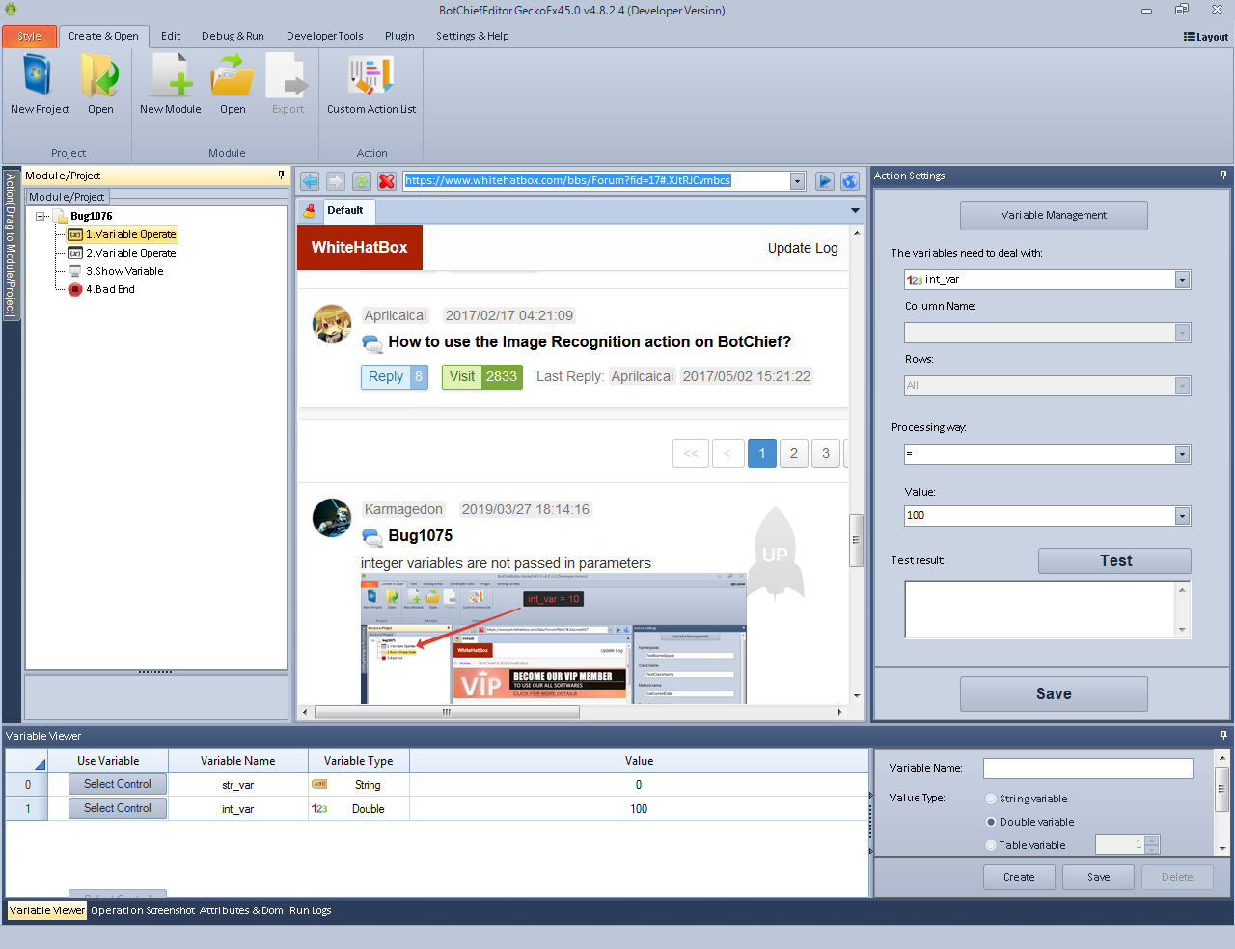Open the Custom Action List
Screen dimensions: 1235x949
click(x=370, y=77)
